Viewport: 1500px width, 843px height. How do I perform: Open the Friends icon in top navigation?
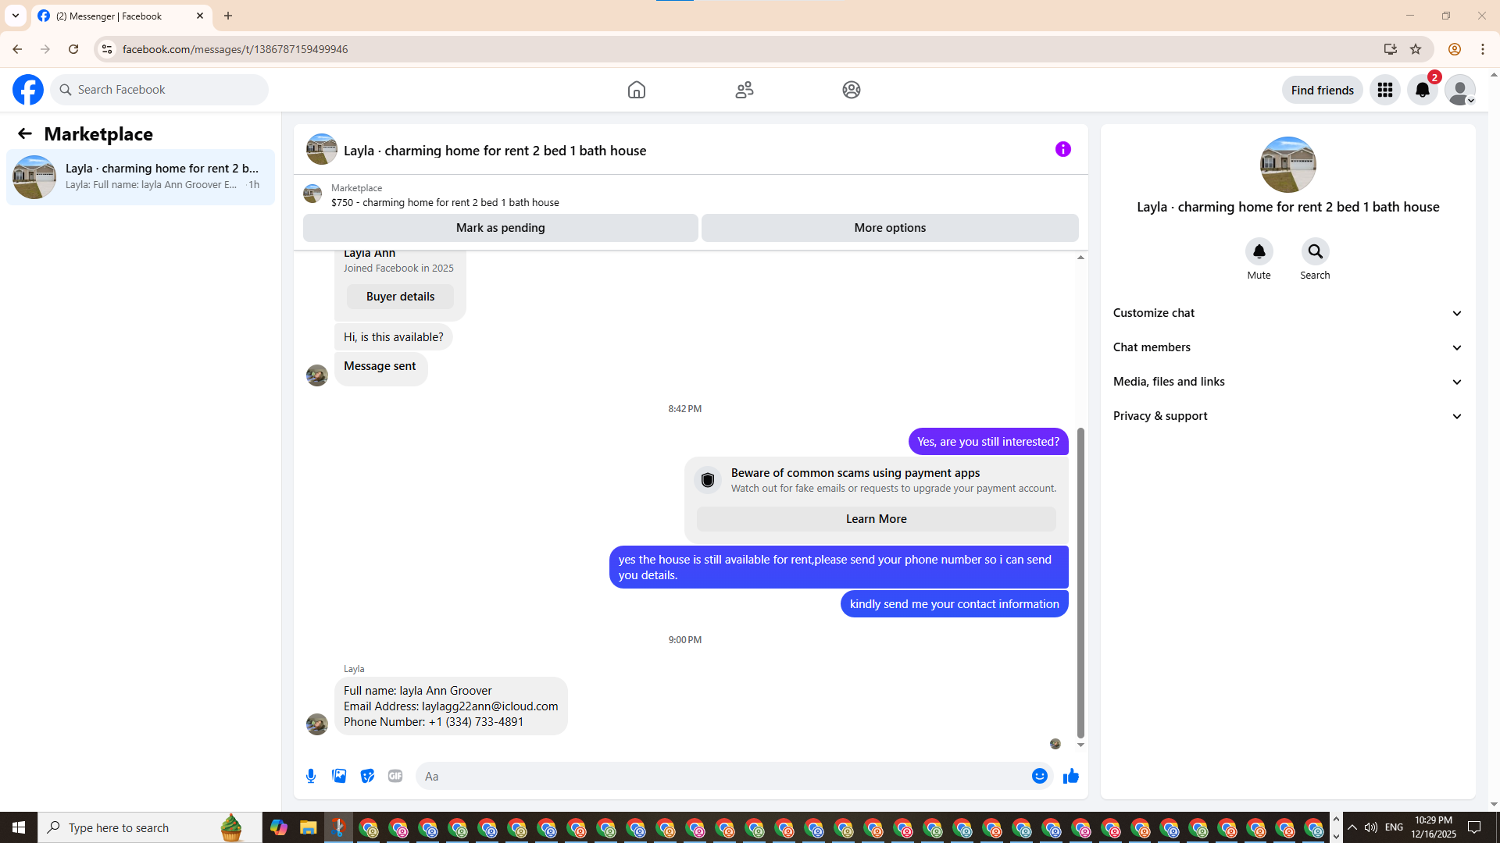[745, 90]
